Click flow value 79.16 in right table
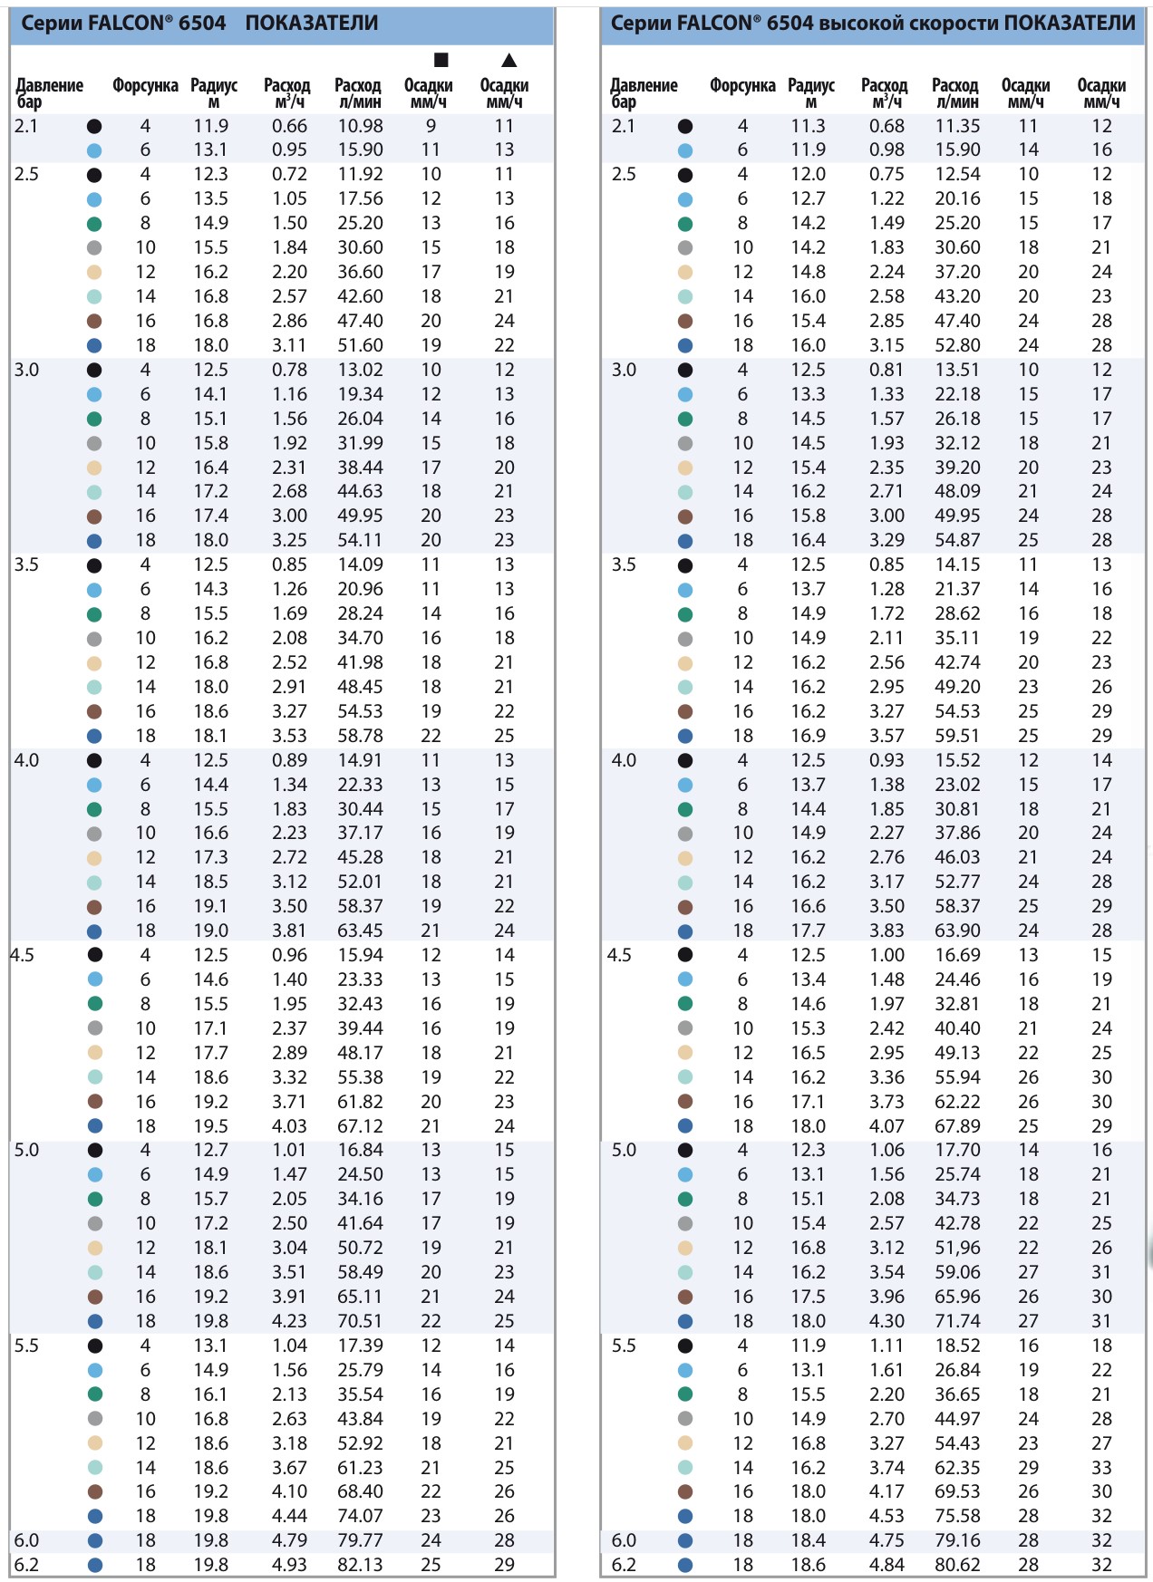The width and height of the screenshot is (1153, 1582). click(958, 1540)
